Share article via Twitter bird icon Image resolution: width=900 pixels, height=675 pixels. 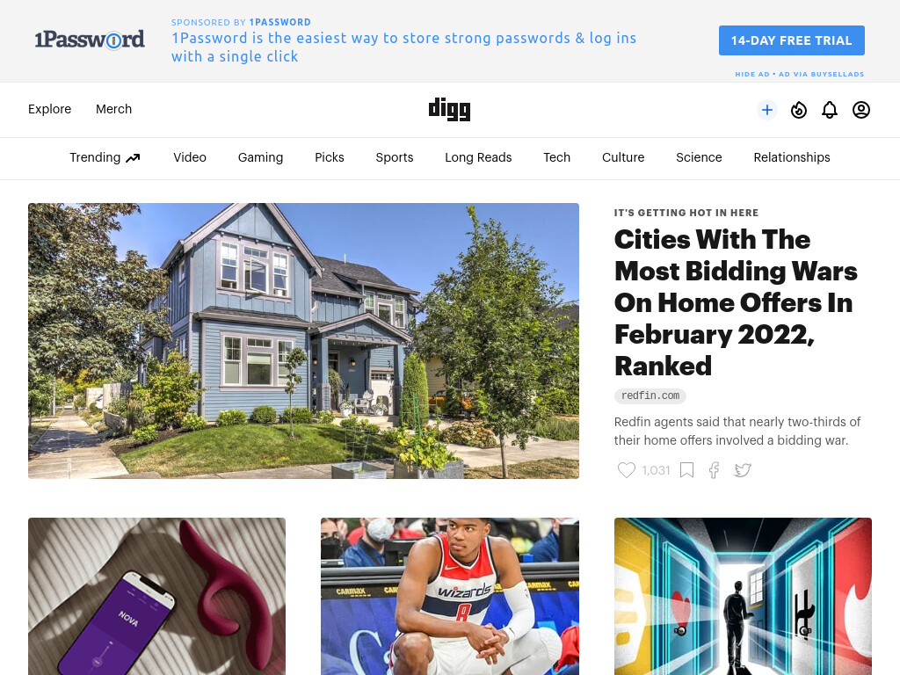[743, 470]
